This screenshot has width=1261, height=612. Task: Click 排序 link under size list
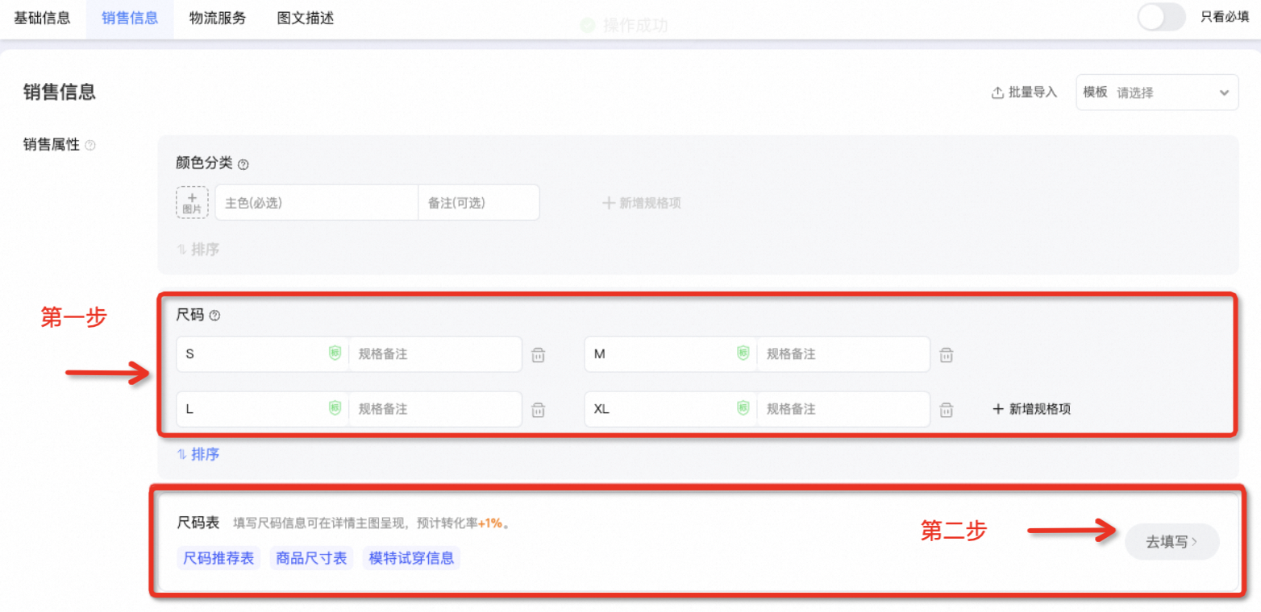(x=198, y=454)
